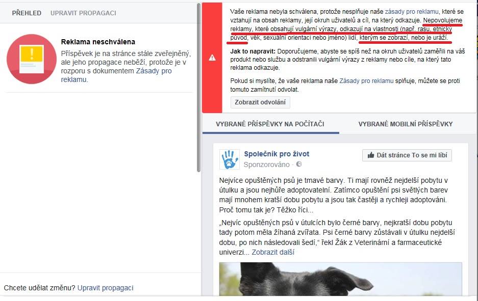Image resolution: width=478 pixels, height=301 pixels.
Task: Open Zásady pro reklamu link in appeal paragraph
Action: point(366,81)
